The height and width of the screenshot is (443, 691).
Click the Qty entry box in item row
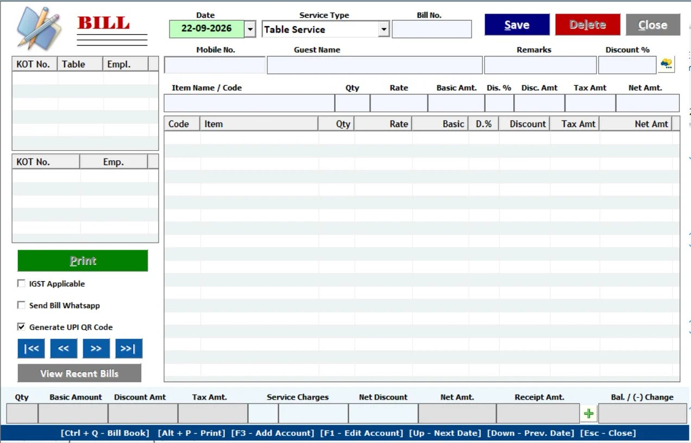pyautogui.click(x=352, y=103)
